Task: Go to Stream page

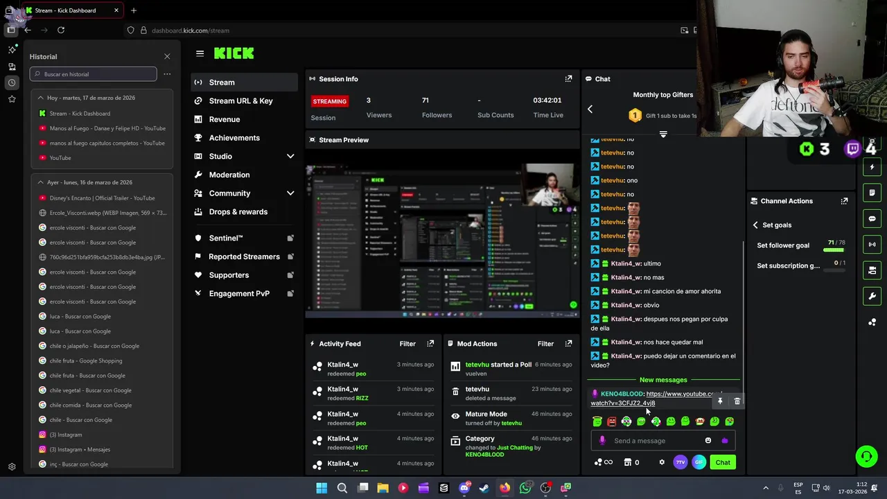Action: click(x=244, y=82)
